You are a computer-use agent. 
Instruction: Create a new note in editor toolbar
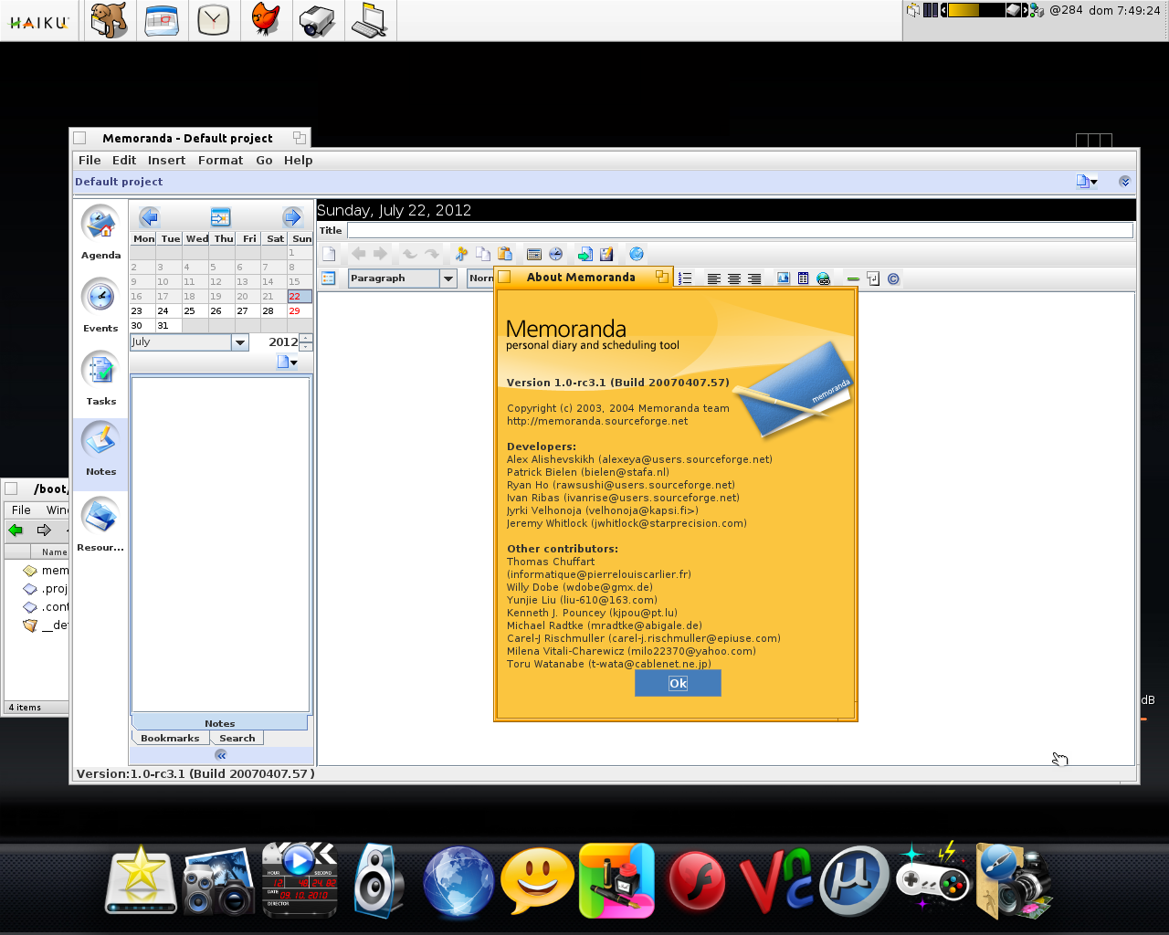pyautogui.click(x=330, y=254)
